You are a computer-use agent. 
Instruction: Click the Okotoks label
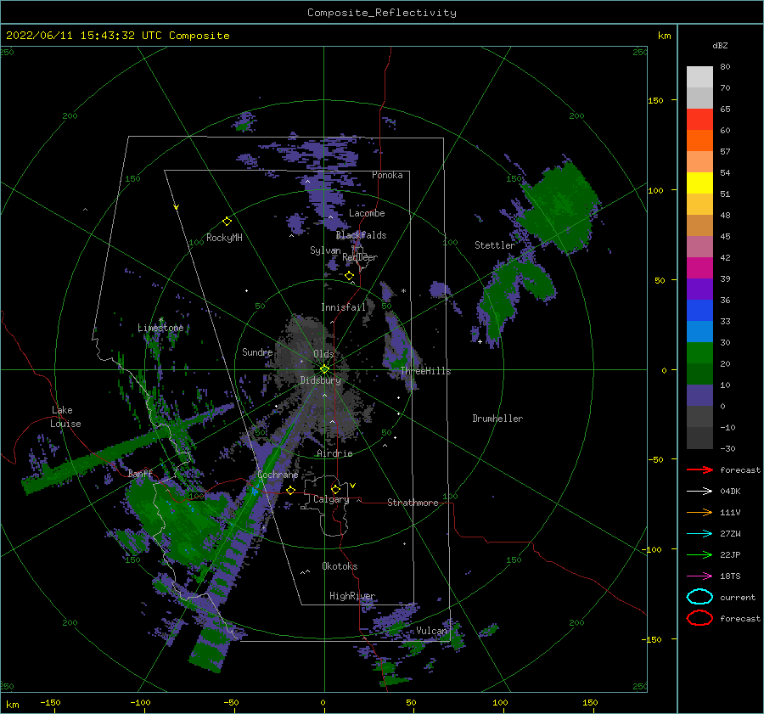coord(340,566)
